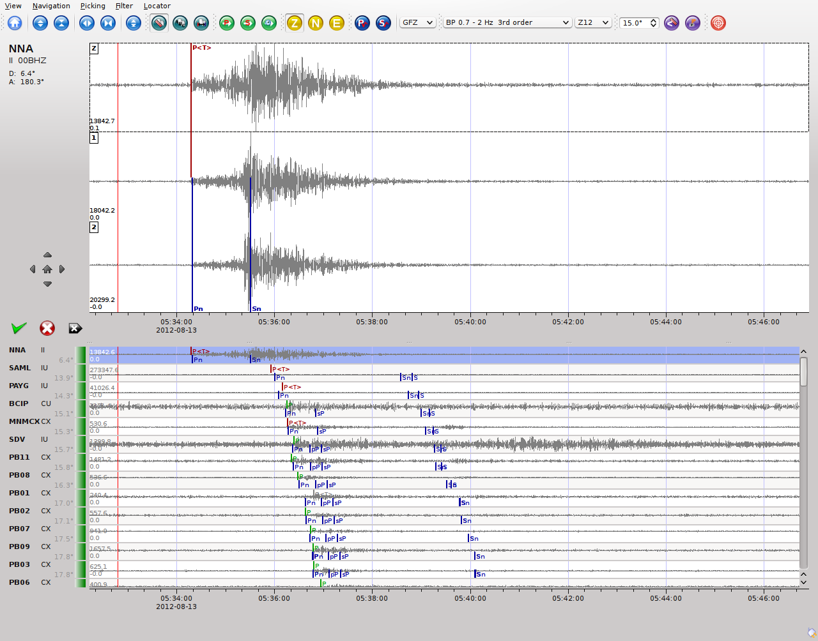818x641 pixels.
Task: Select the SAML station row
Action: point(20,368)
